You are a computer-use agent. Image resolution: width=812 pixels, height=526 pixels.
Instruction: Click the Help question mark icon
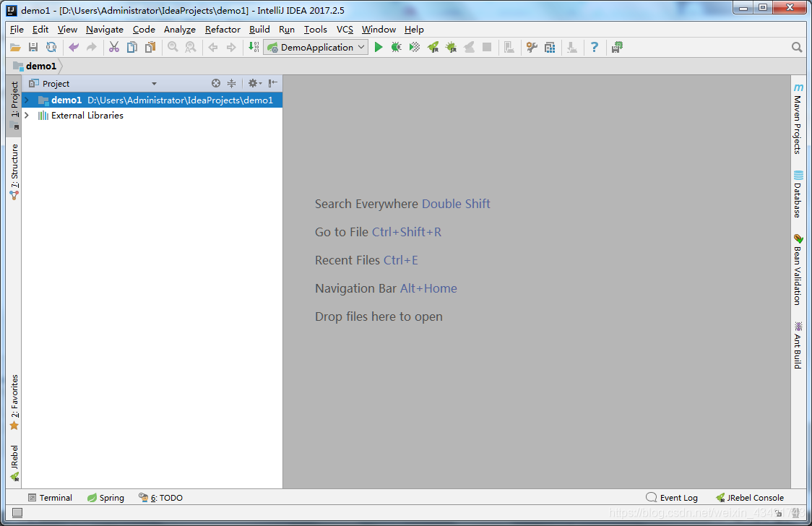tap(595, 48)
